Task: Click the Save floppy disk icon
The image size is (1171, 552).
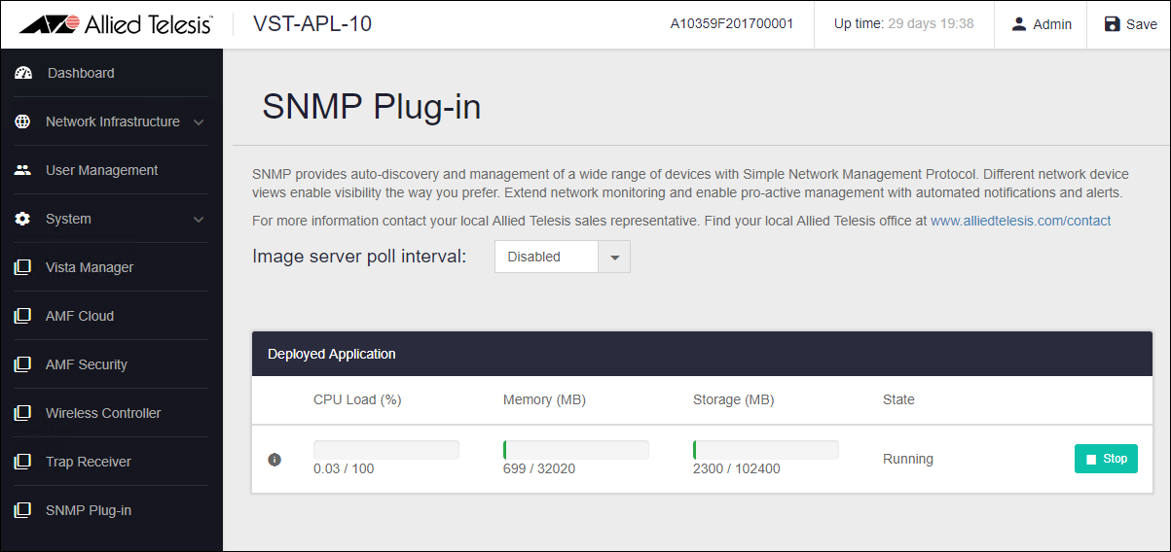Action: pos(1113,23)
